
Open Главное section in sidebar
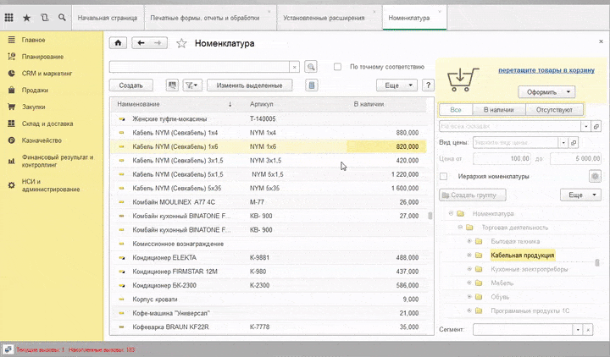tap(33, 40)
